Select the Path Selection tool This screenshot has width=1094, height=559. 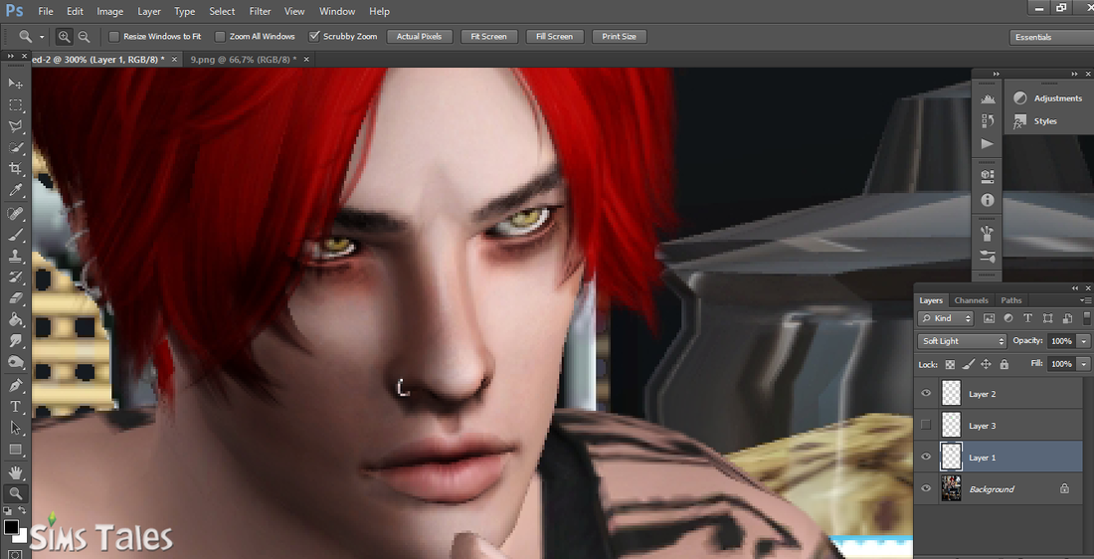tap(15, 428)
